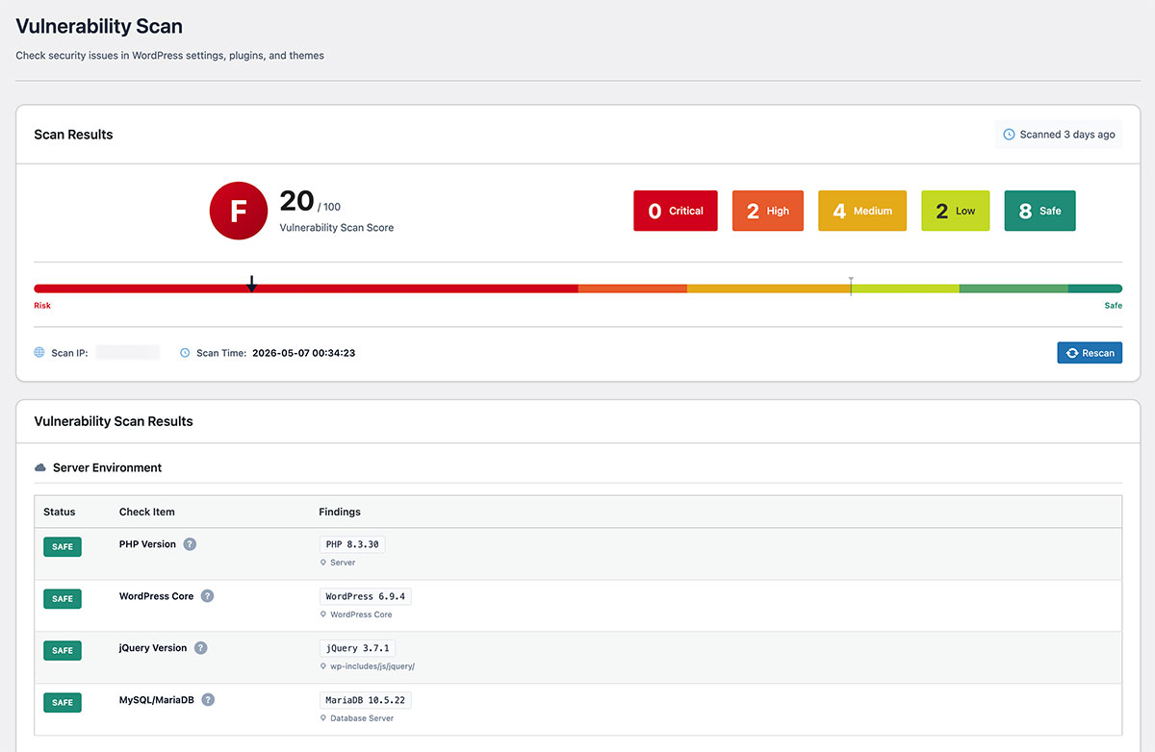Click the SAFE badge in WordPress Core row
The image size is (1155, 752).
[x=63, y=599]
